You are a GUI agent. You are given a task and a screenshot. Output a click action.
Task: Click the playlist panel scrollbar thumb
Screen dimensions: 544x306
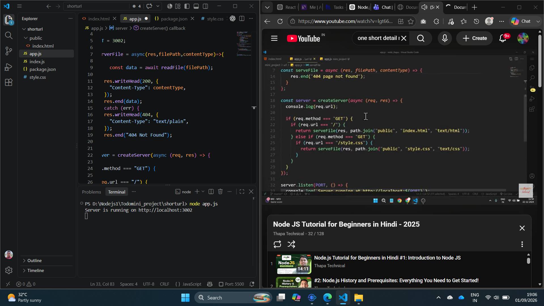pyautogui.click(x=528, y=260)
